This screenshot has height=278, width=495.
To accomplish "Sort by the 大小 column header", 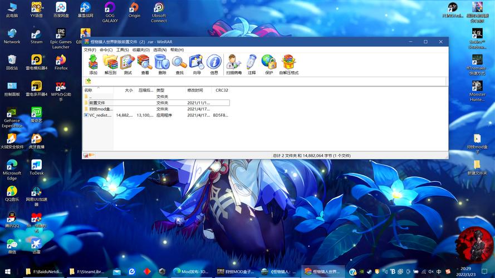I will tap(124, 90).
